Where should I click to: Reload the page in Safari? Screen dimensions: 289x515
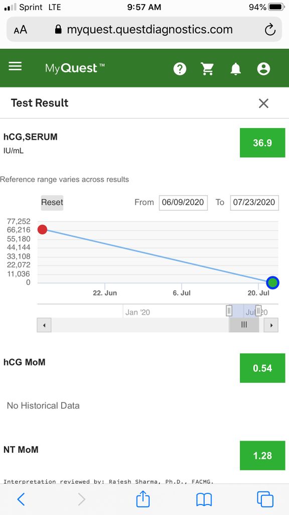(270, 30)
